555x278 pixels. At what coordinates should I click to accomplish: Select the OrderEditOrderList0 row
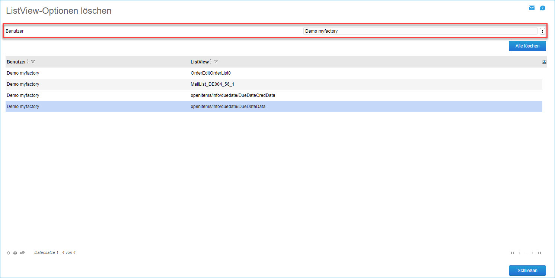pos(211,73)
